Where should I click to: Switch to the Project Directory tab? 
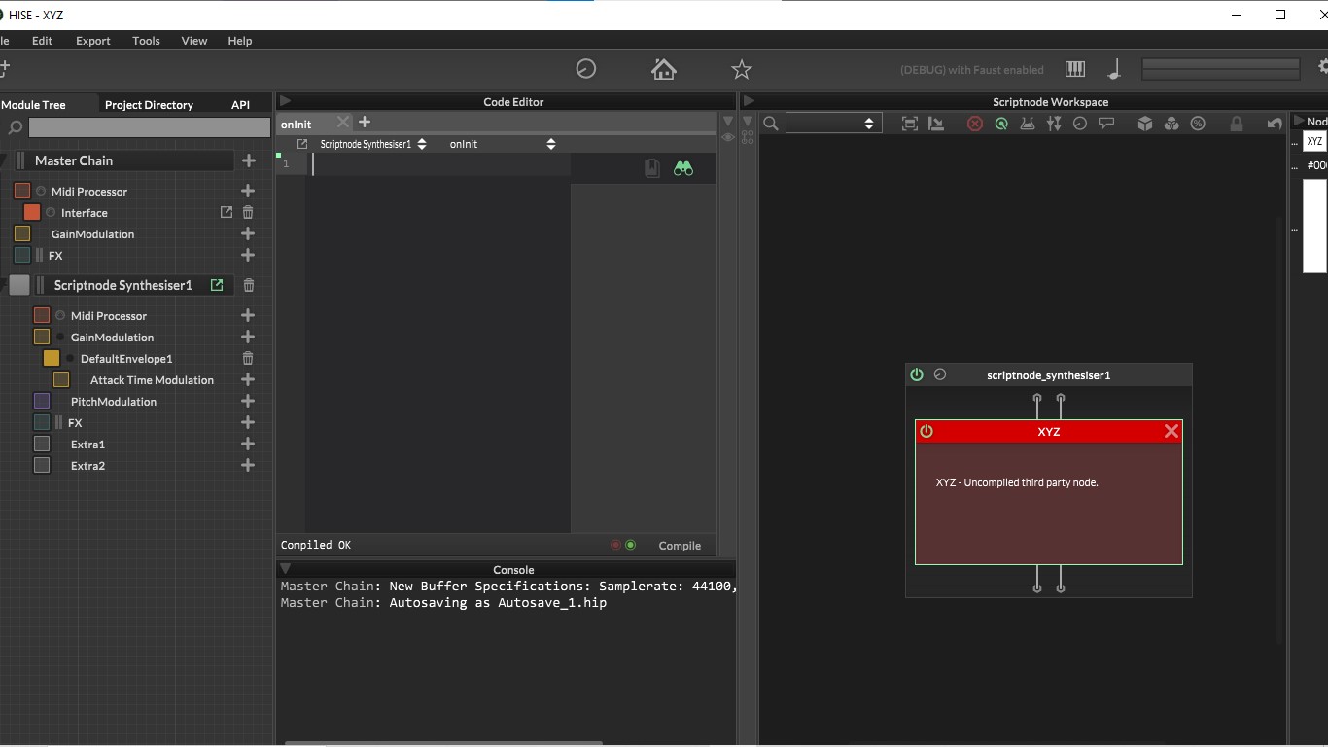pos(151,104)
